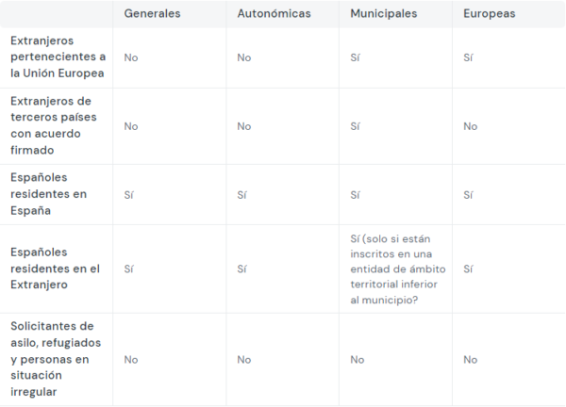Click Municipales cell for terceros países row
This screenshot has width=566, height=407.
click(355, 126)
